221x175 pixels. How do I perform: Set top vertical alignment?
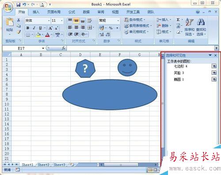[x=70, y=20]
